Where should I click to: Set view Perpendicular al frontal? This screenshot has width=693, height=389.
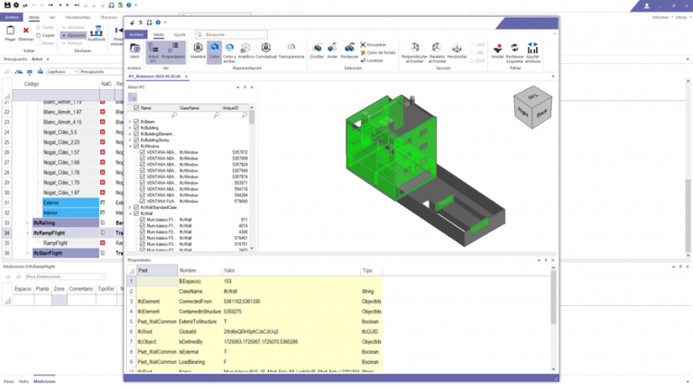412,50
